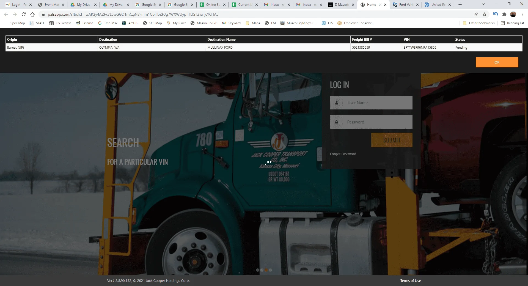View site information lock icon
Image resolution: width=528 pixels, height=286 pixels.
43,14
